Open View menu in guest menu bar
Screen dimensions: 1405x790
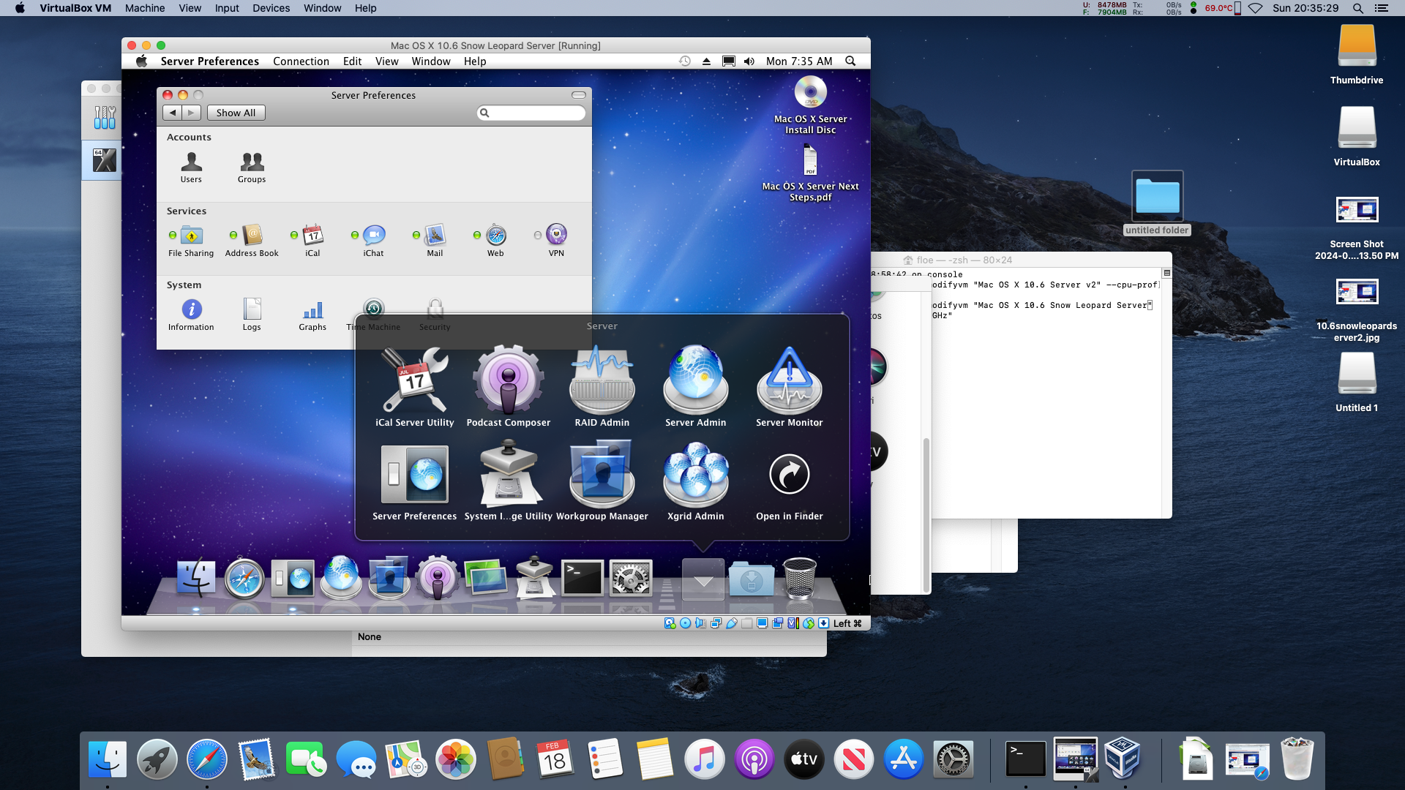point(386,61)
